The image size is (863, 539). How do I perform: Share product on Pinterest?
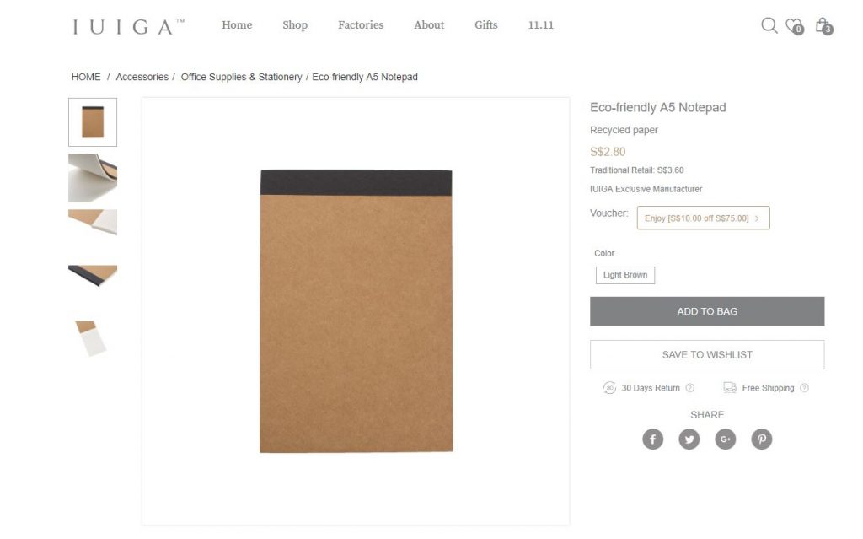[762, 439]
